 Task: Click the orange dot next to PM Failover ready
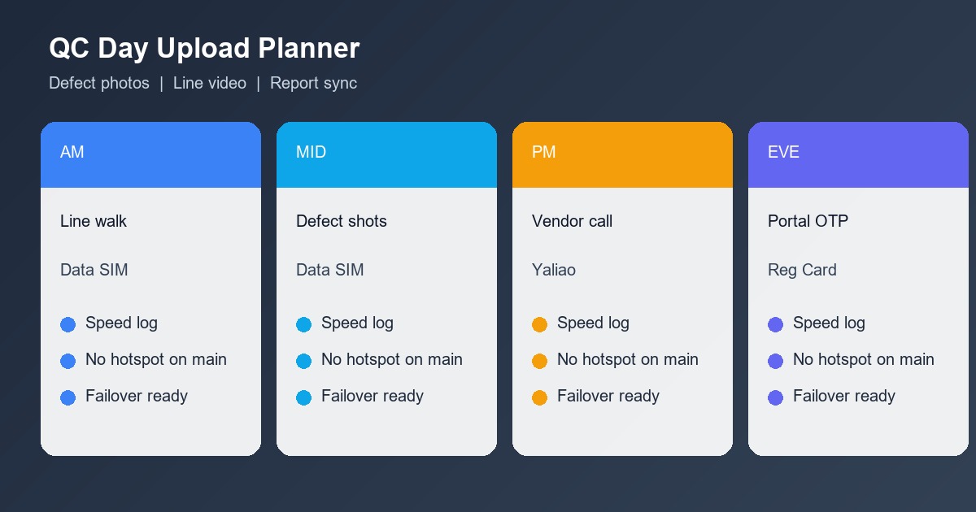pyautogui.click(x=539, y=397)
